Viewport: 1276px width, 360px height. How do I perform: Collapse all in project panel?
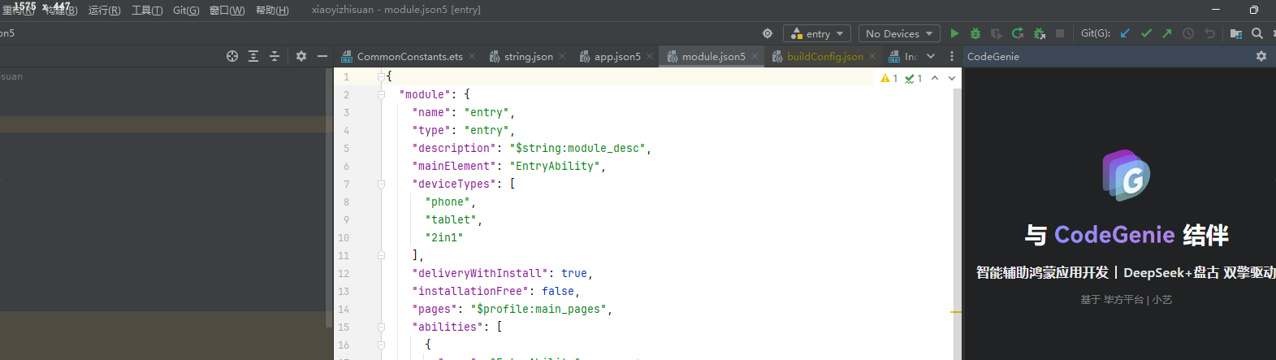275,56
